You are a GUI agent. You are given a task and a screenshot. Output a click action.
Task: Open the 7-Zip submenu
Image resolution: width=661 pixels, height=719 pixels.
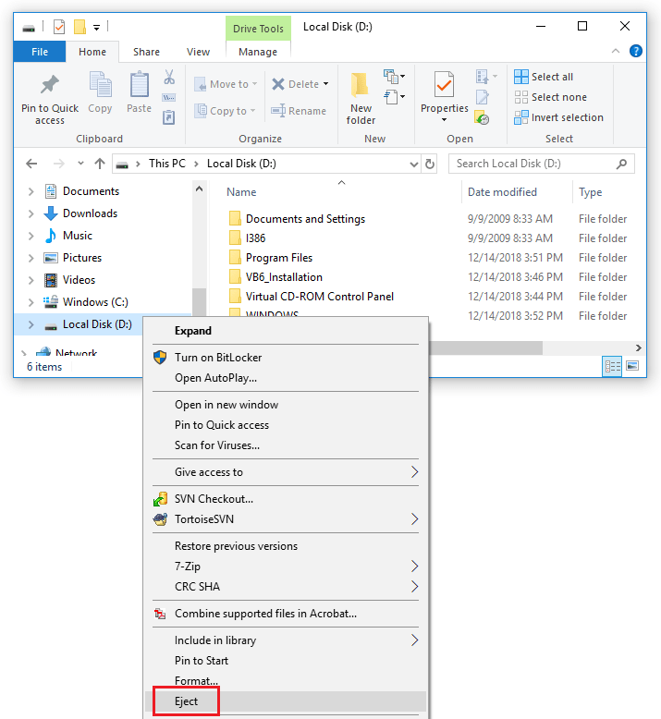point(286,567)
